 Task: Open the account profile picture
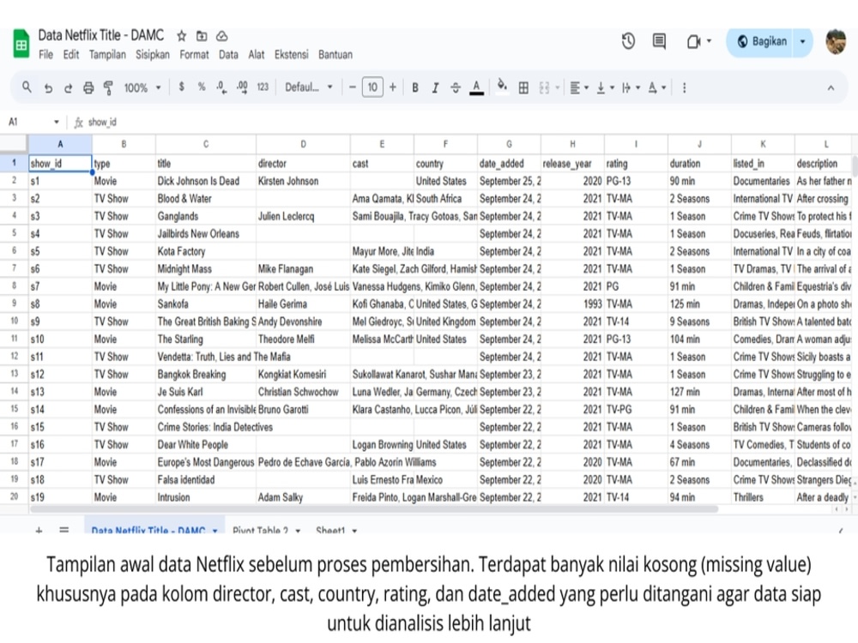[836, 41]
